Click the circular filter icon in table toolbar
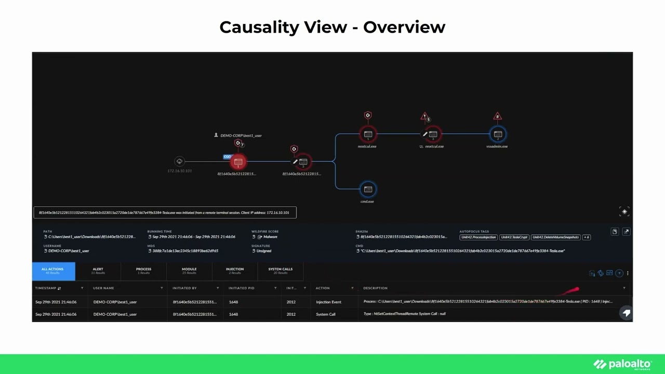This screenshot has width=665, height=374. (619, 273)
